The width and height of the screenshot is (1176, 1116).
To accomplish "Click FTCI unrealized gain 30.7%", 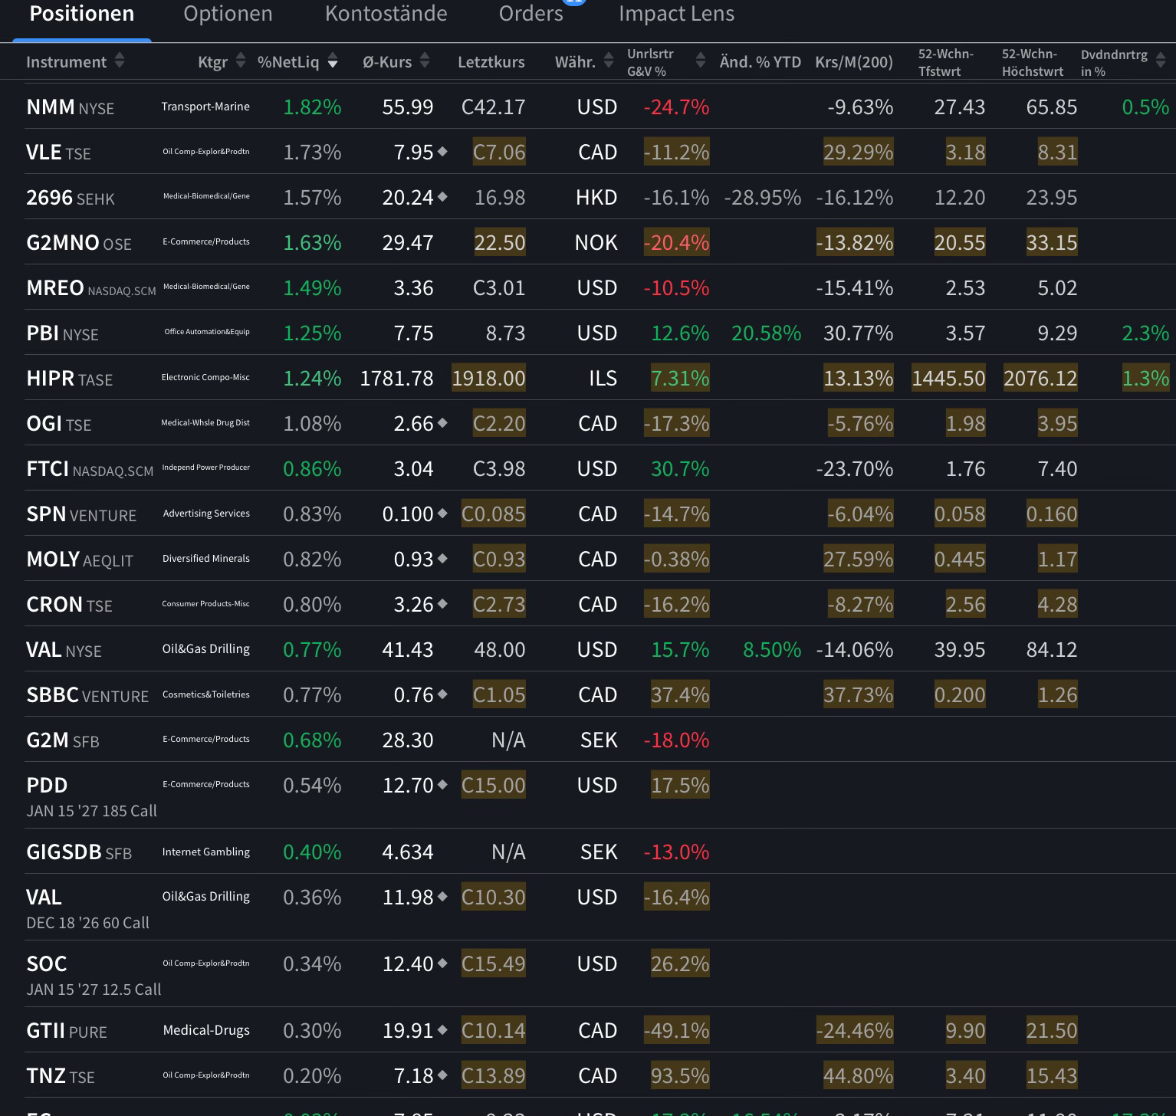I will click(680, 468).
